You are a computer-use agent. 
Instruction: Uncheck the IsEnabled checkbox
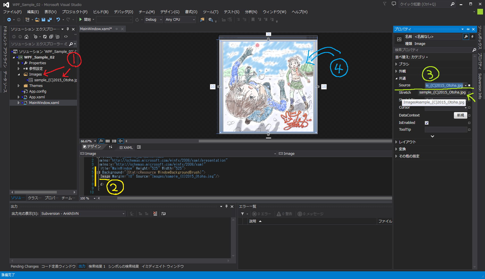click(427, 123)
